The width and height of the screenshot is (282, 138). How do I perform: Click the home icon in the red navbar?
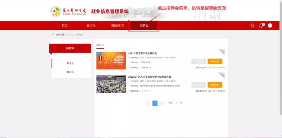click(252, 26)
